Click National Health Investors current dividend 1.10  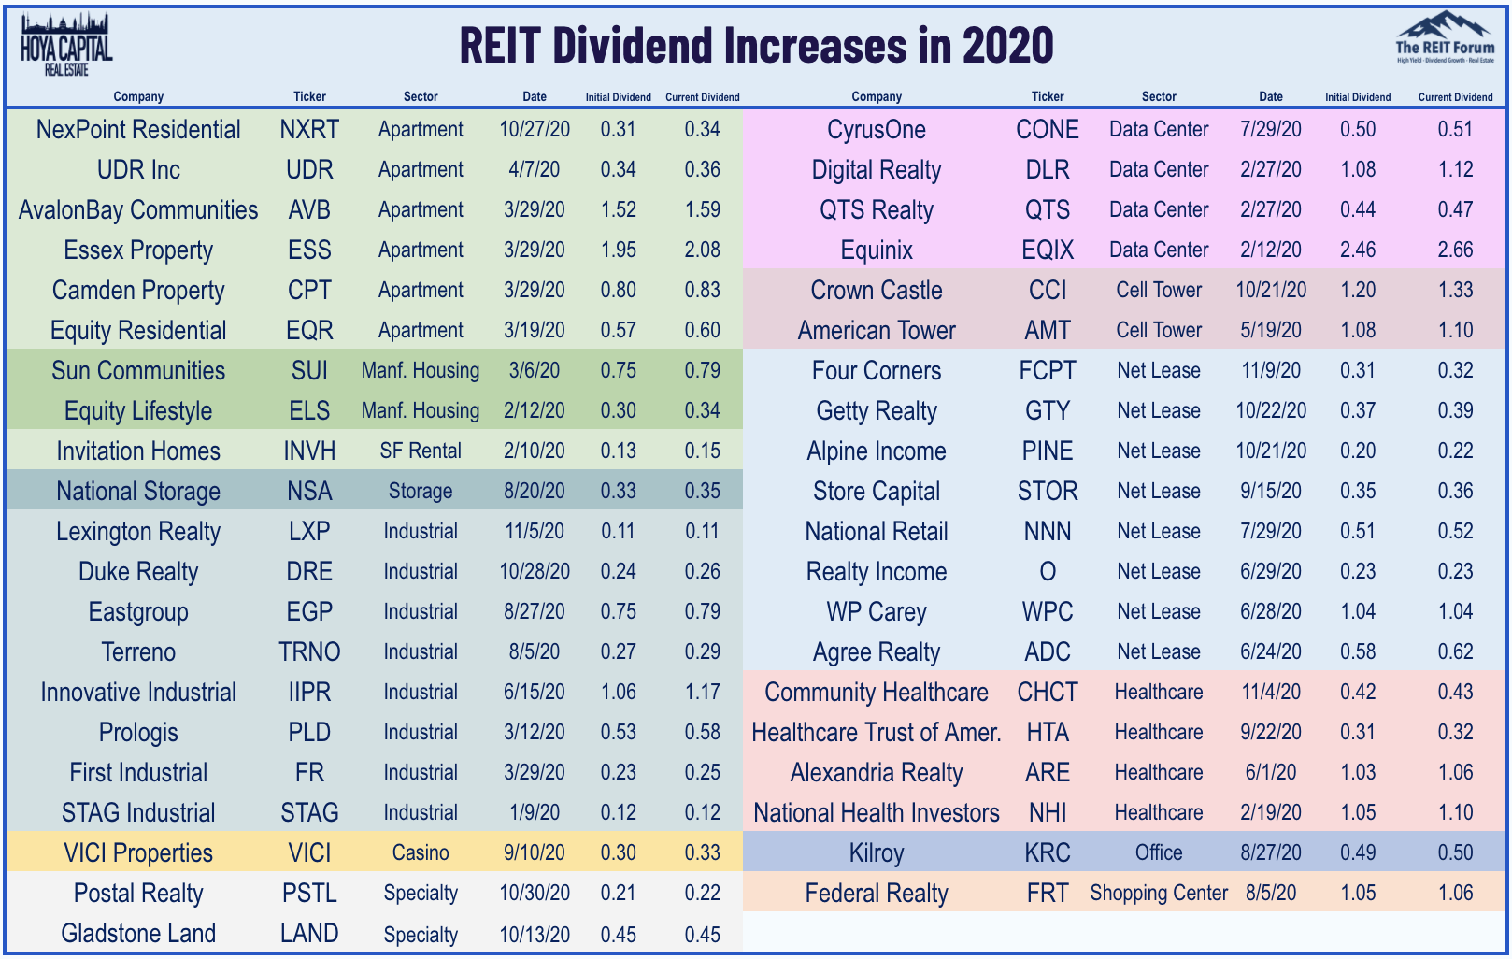pos(1456,813)
